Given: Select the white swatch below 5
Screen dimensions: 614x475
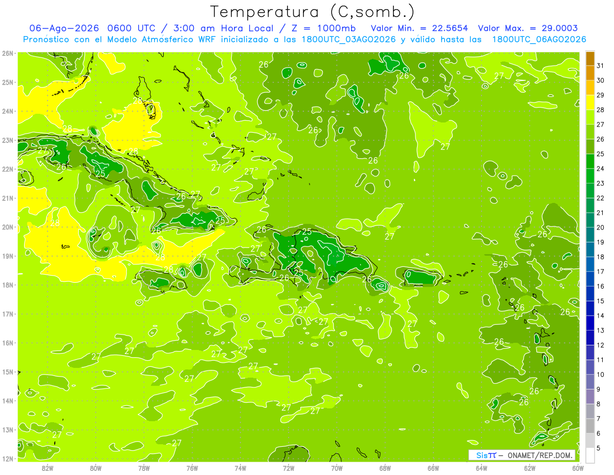Looking at the screenshot, I should pyautogui.click(x=590, y=455).
